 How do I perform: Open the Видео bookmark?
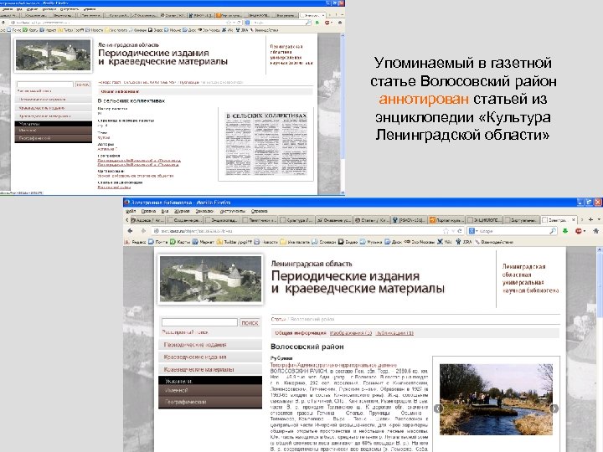point(348,242)
